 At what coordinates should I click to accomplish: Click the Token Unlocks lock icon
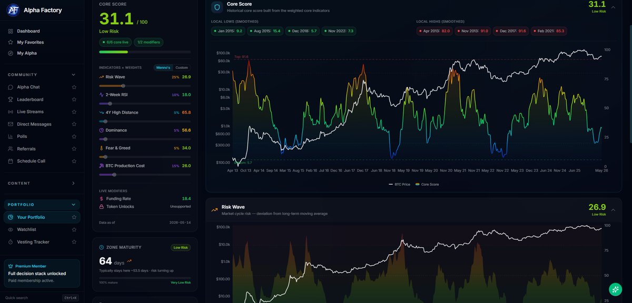click(x=102, y=207)
